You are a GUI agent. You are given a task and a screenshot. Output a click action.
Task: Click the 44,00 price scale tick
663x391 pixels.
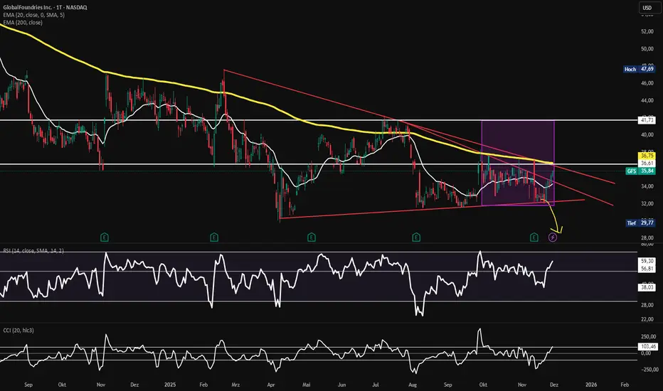[x=647, y=101]
